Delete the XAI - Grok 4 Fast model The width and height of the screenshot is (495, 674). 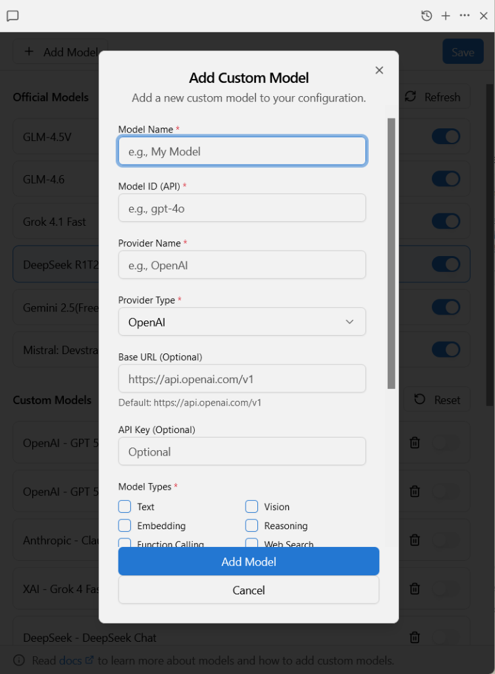tap(415, 588)
